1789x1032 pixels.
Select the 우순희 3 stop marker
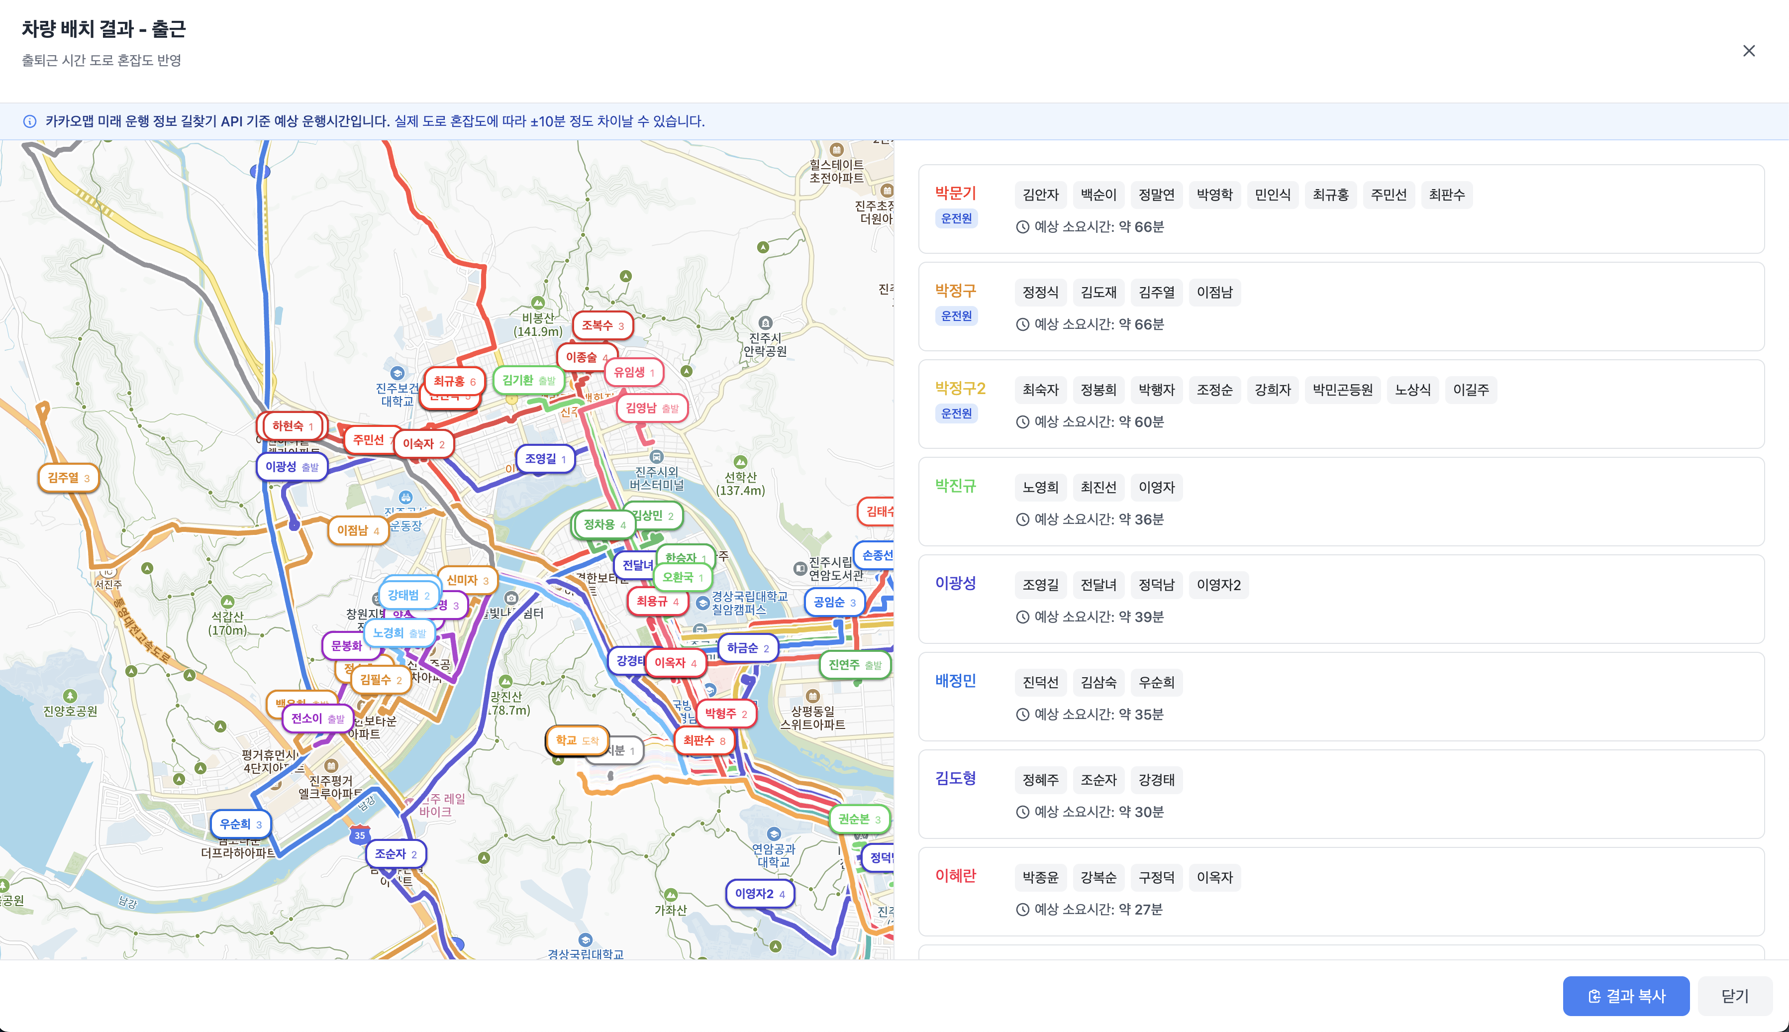[x=240, y=825]
